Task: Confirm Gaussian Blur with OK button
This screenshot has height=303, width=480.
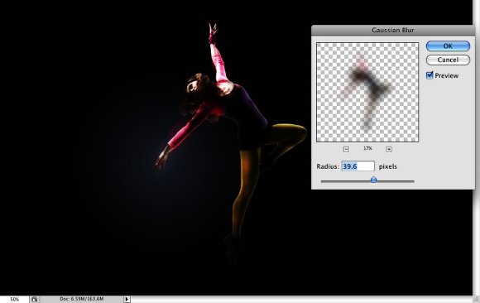Action: pyautogui.click(x=448, y=46)
